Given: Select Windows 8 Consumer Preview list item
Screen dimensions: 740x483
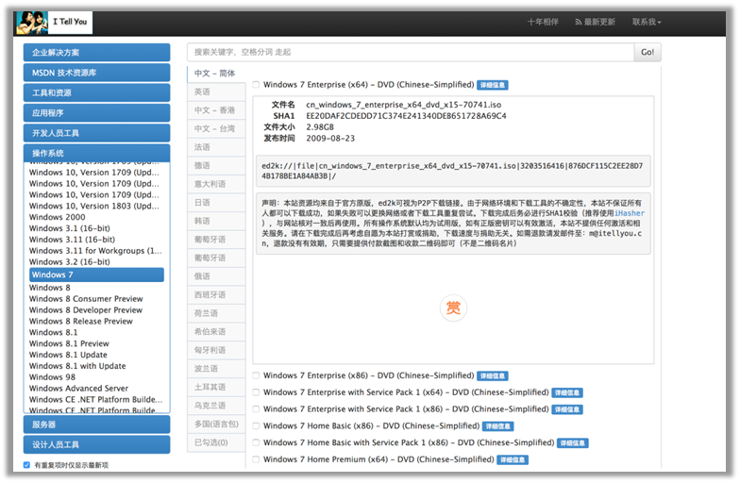Looking at the screenshot, I should tap(86, 299).
